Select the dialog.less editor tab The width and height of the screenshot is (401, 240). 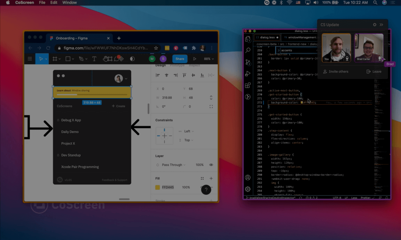(267, 37)
